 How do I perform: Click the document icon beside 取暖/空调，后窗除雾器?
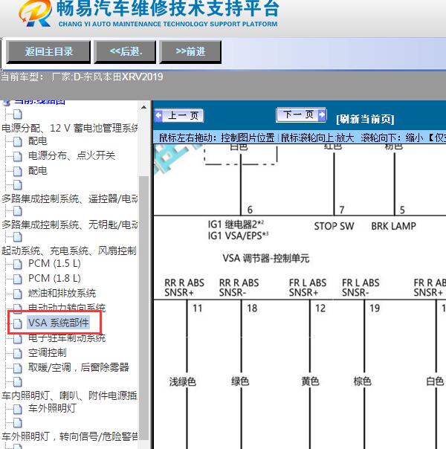click(18, 368)
